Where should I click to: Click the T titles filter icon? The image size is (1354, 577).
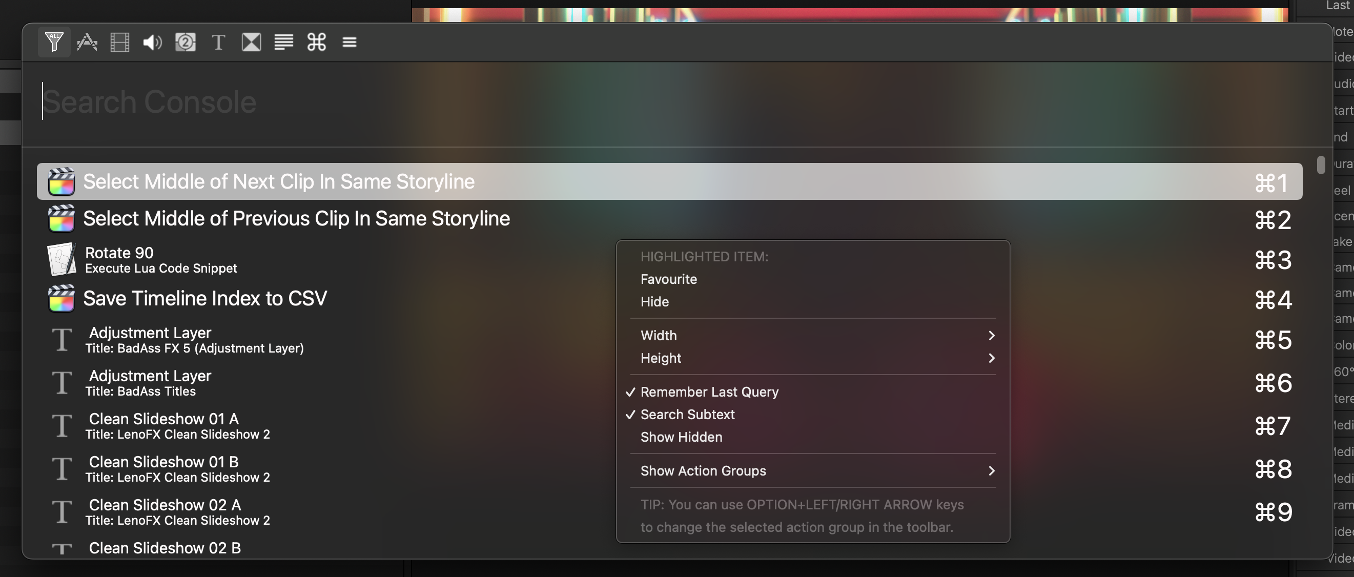coord(218,42)
